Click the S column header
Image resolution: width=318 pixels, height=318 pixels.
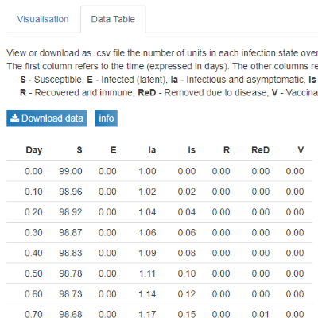coord(79,150)
